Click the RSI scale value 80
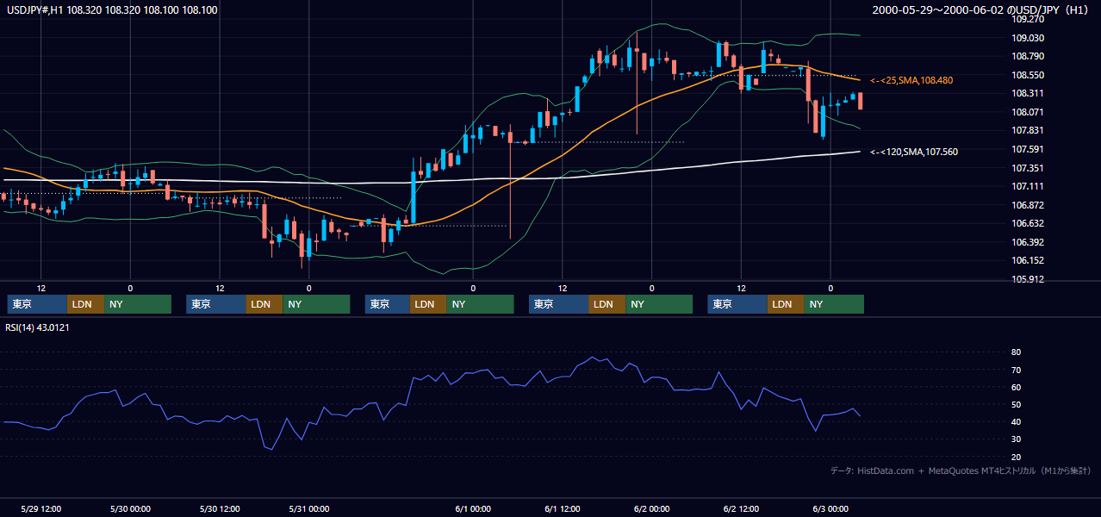This screenshot has width=1101, height=517. tap(1016, 352)
